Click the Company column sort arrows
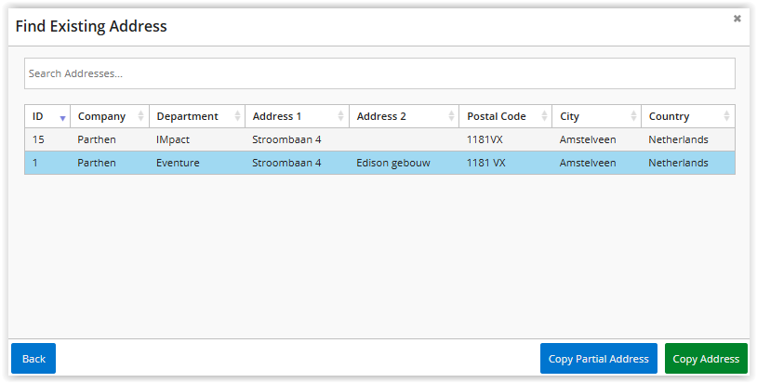757x383 pixels. coord(140,116)
